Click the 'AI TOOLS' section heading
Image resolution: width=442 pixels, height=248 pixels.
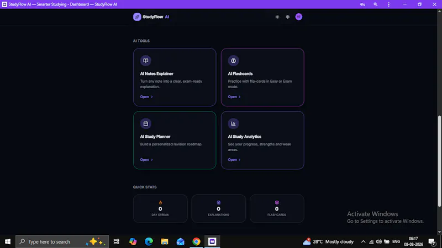[x=141, y=41]
